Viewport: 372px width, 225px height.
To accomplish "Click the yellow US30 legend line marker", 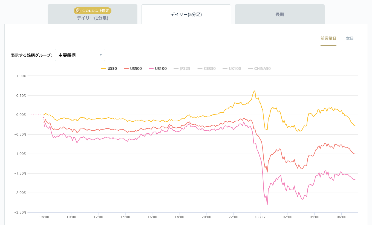I will click(104, 69).
